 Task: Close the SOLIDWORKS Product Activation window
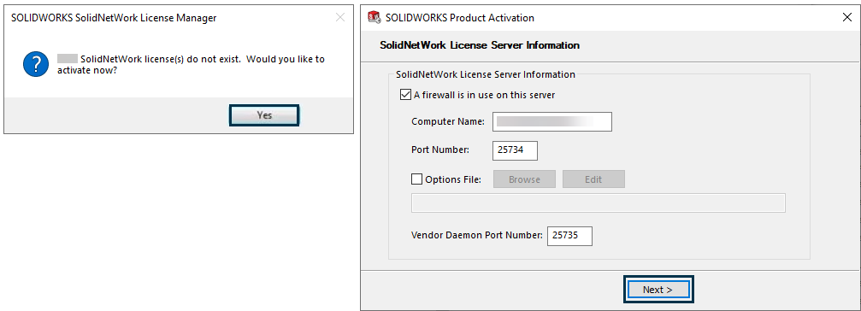(846, 18)
